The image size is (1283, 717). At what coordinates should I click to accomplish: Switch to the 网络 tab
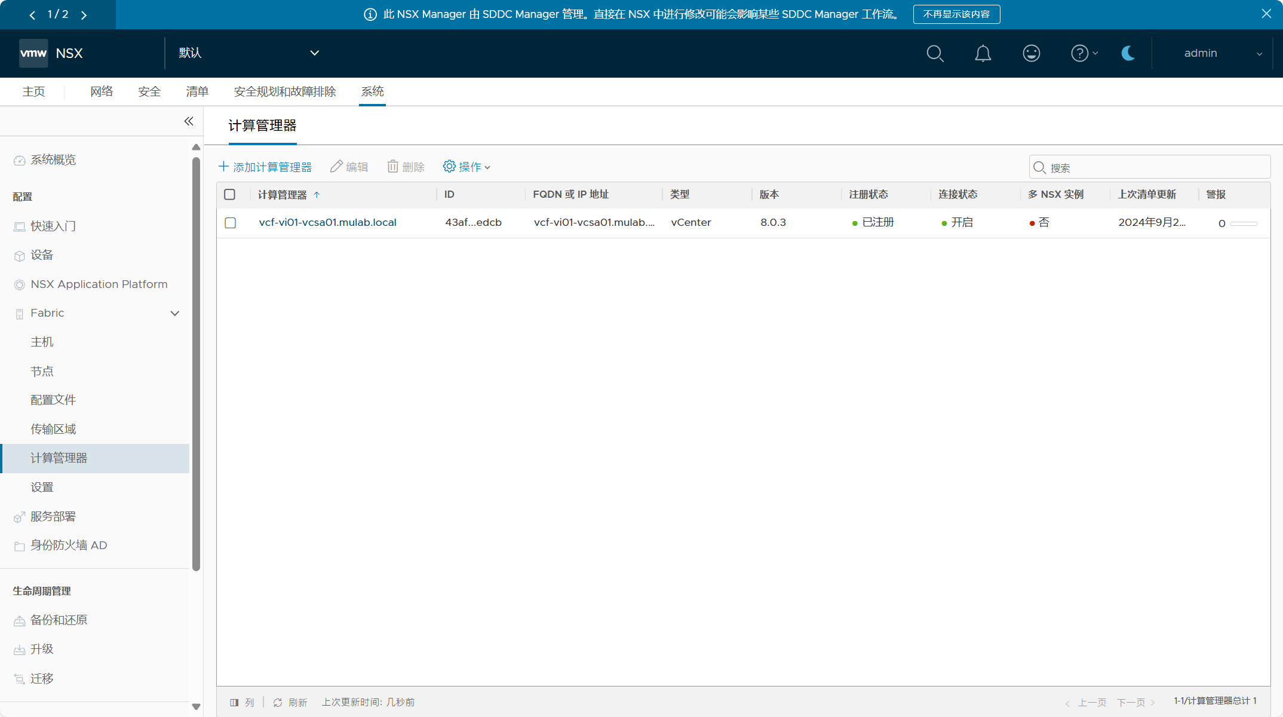click(102, 91)
